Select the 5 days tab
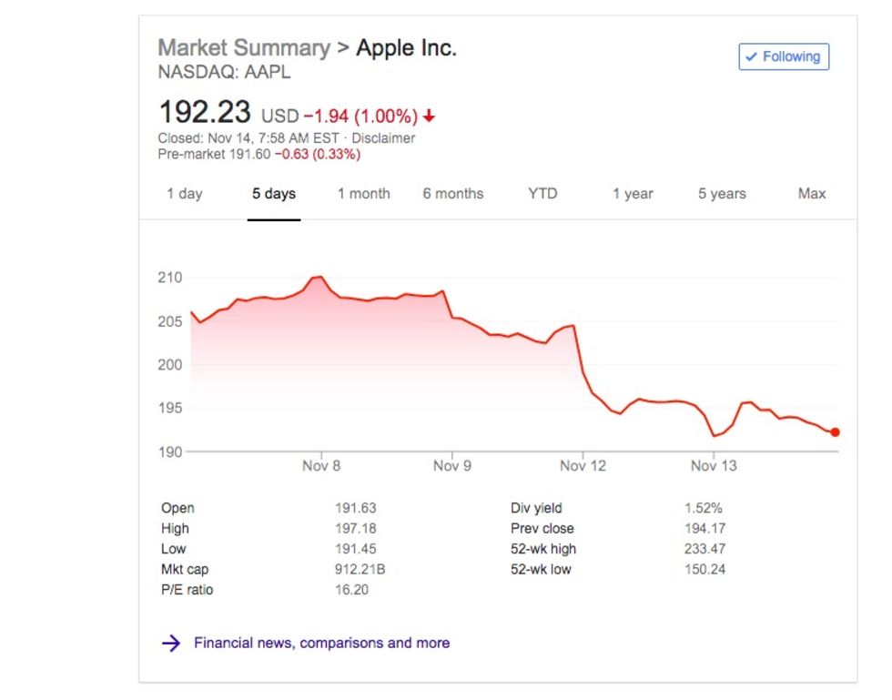 274,194
